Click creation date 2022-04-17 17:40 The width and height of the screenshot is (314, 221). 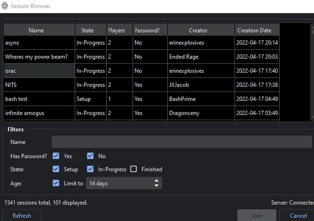[x=257, y=71]
